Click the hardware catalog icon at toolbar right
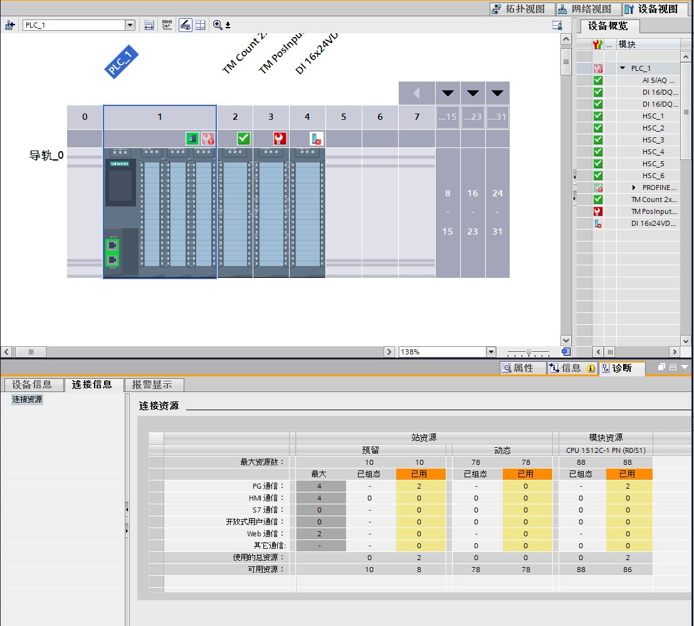 click(x=557, y=25)
